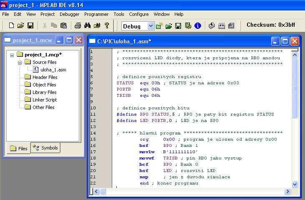Minimize the project_1.mcw window
This screenshot has height=200, width=305.
59,40
